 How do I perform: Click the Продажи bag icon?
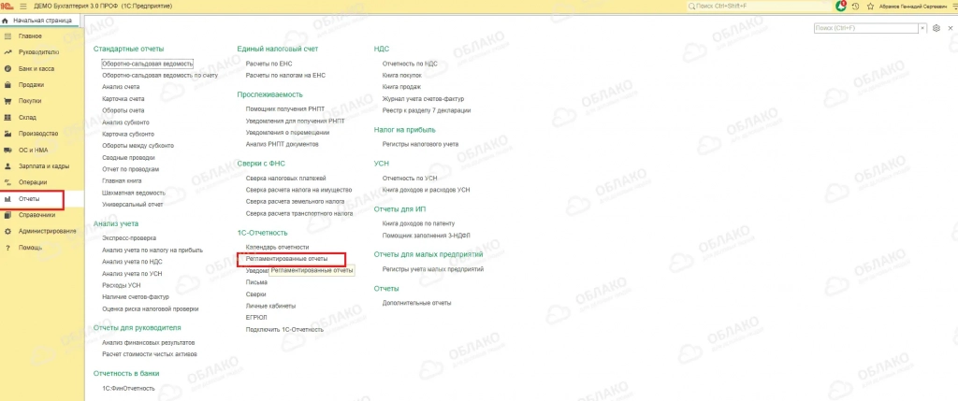click(7, 85)
